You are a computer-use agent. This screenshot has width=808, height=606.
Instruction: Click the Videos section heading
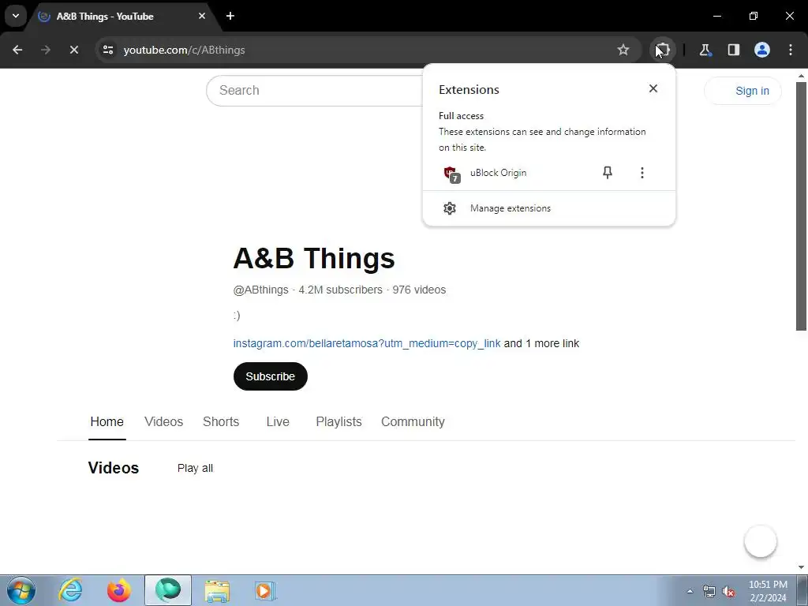(114, 468)
